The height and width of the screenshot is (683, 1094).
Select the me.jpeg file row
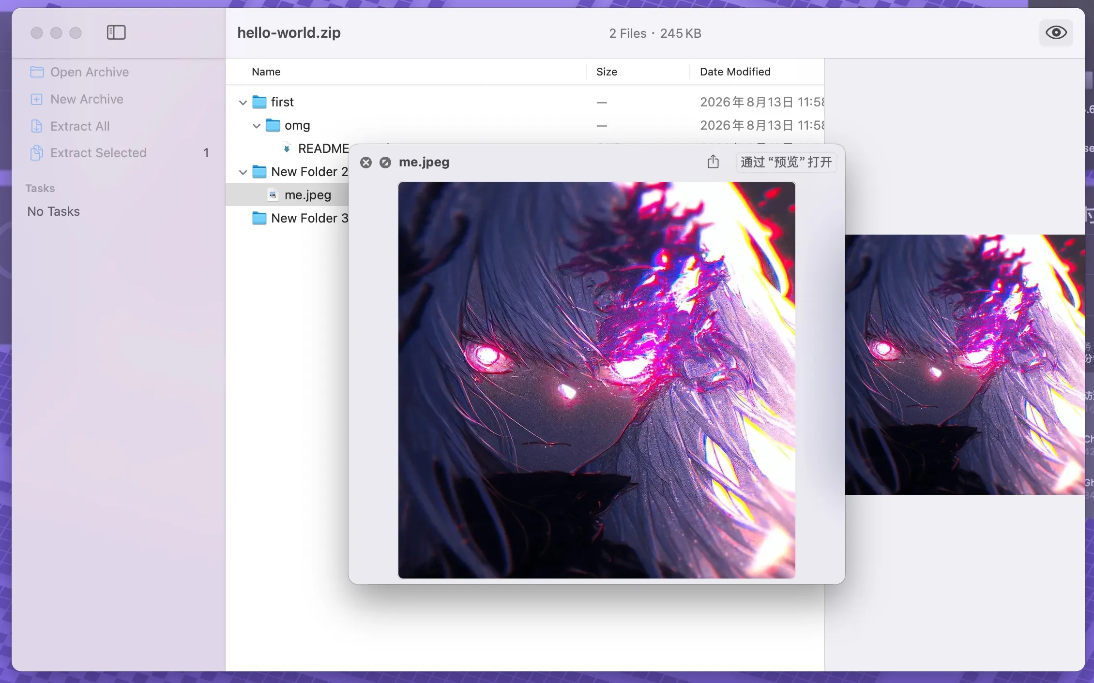(x=288, y=195)
